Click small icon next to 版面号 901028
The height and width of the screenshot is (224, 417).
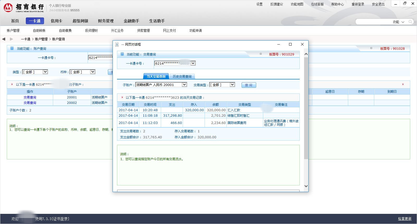point(371,48)
